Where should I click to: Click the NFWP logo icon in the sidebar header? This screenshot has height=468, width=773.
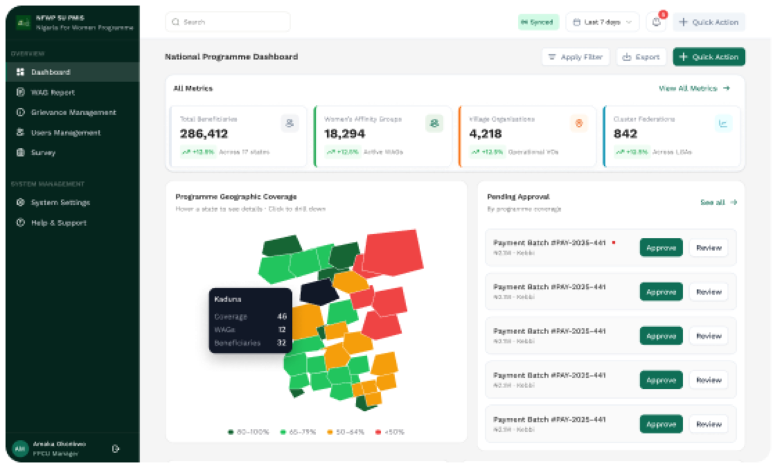click(23, 22)
